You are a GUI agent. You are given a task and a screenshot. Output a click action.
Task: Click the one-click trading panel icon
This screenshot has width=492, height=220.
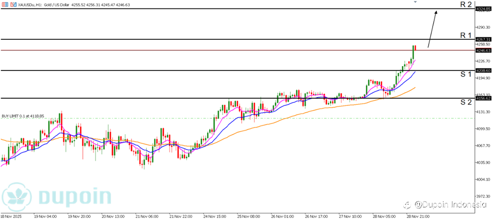tap(13, 4)
